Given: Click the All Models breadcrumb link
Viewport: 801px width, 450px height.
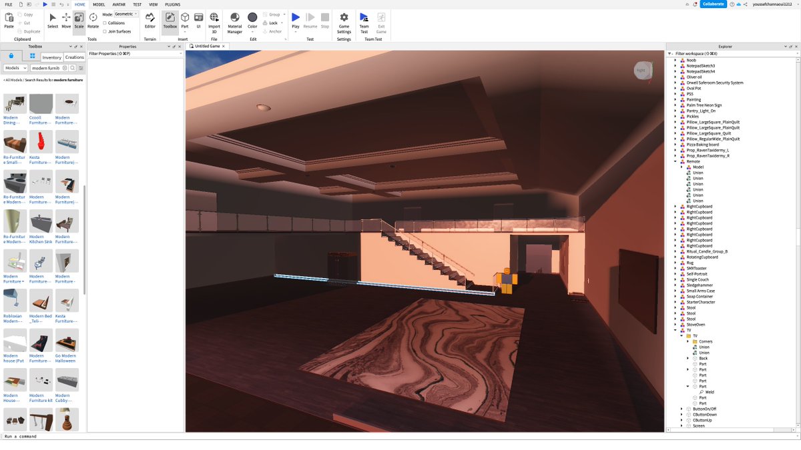Looking at the screenshot, I should [x=14, y=79].
